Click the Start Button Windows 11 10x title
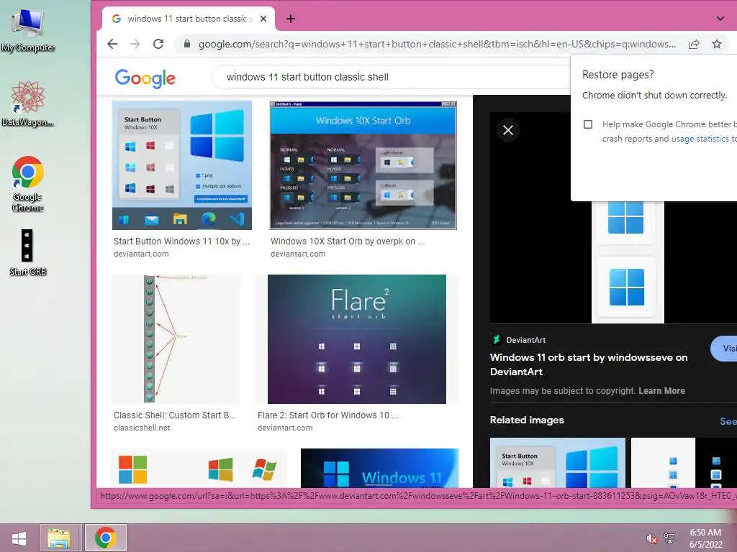The image size is (737, 552). (181, 241)
